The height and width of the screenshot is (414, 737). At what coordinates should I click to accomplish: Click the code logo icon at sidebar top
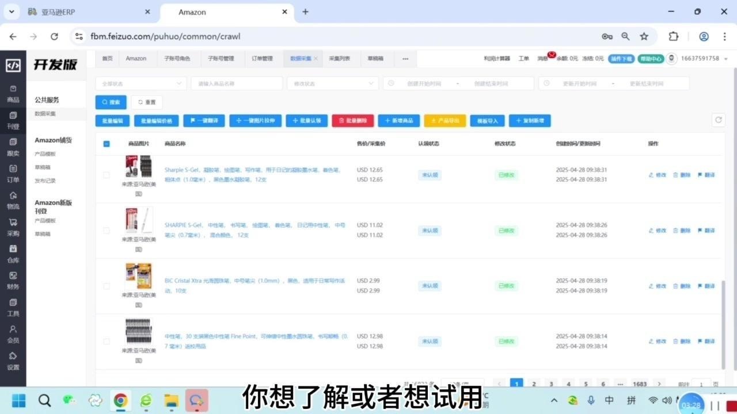pyautogui.click(x=13, y=65)
